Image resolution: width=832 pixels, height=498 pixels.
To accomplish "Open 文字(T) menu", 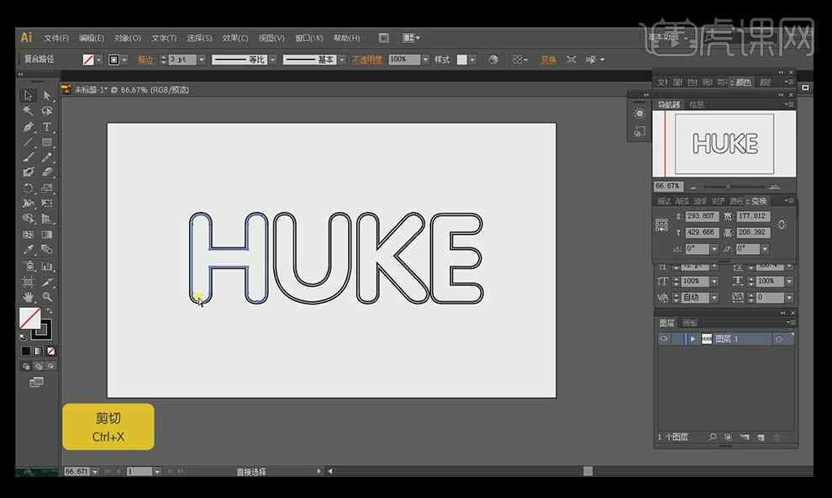I will click(163, 38).
